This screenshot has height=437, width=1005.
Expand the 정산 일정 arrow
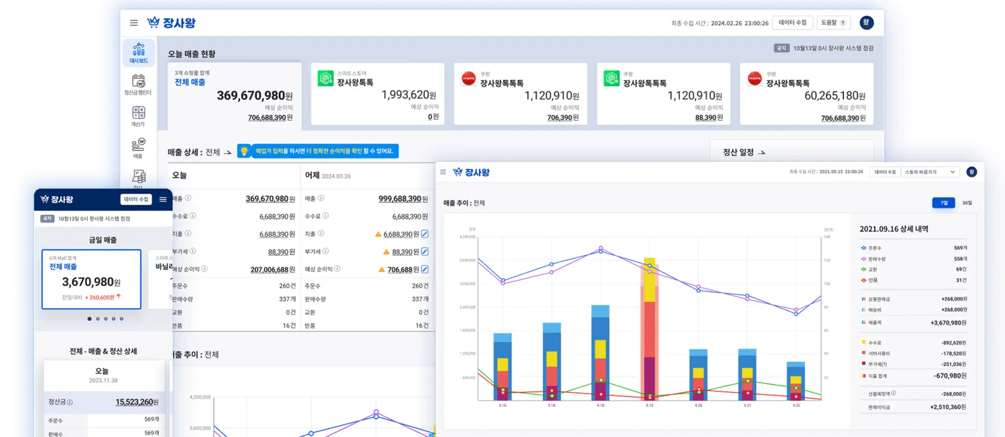pos(762,153)
